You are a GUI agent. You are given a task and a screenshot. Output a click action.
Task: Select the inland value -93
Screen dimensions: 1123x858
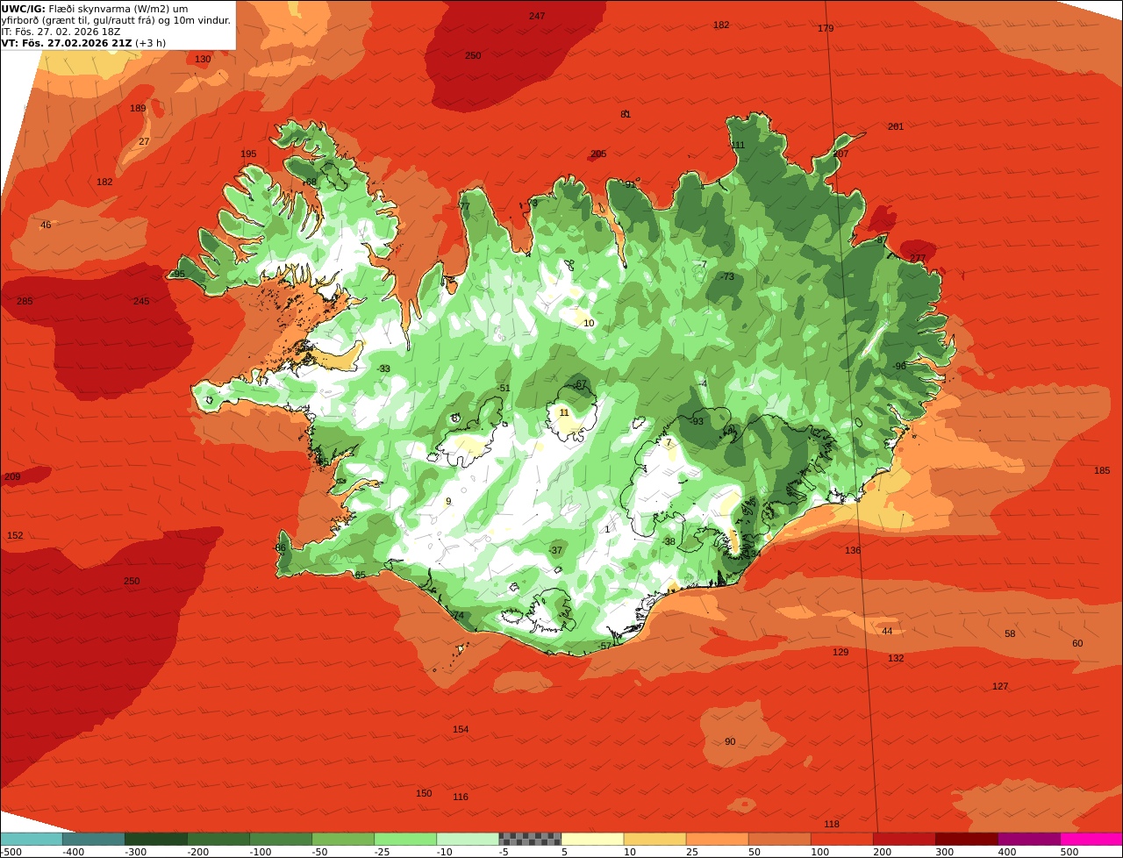point(697,421)
